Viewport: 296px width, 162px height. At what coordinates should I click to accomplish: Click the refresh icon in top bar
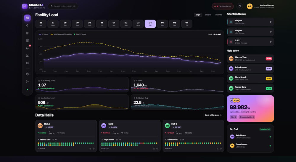pos(240,6)
